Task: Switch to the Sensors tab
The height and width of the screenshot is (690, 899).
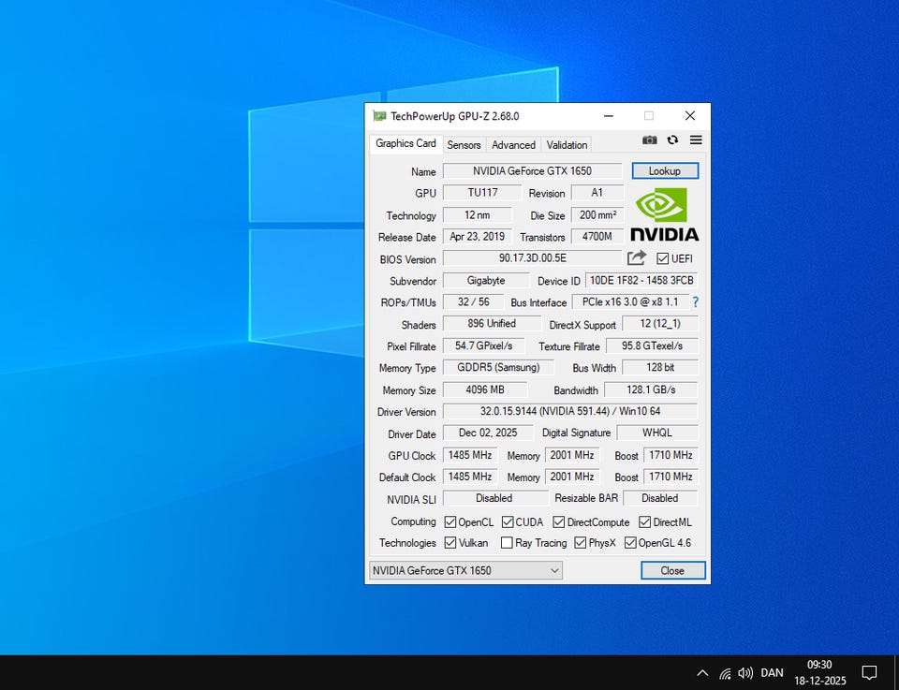Action: pos(464,145)
